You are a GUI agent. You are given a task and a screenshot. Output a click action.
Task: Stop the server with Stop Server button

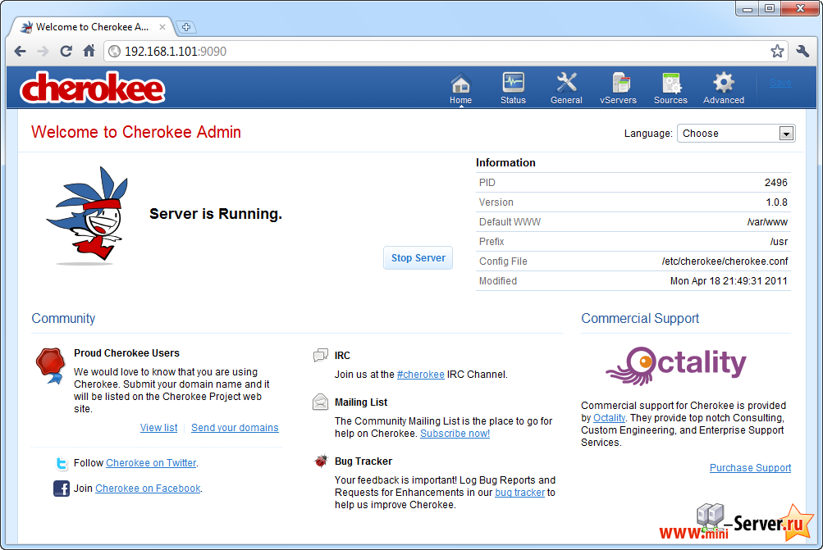coord(418,258)
